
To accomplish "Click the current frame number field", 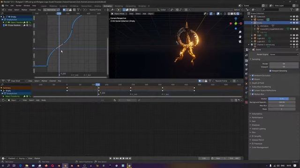I will [x=204, y=158].
